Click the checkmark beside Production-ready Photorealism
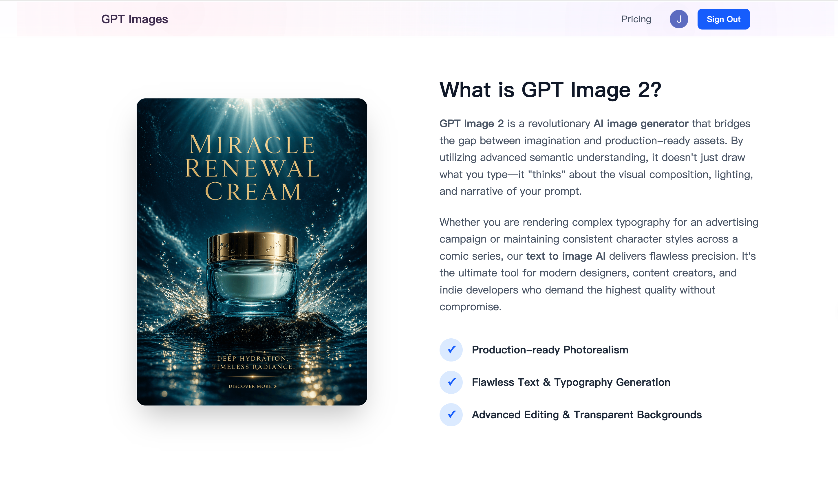 [451, 350]
